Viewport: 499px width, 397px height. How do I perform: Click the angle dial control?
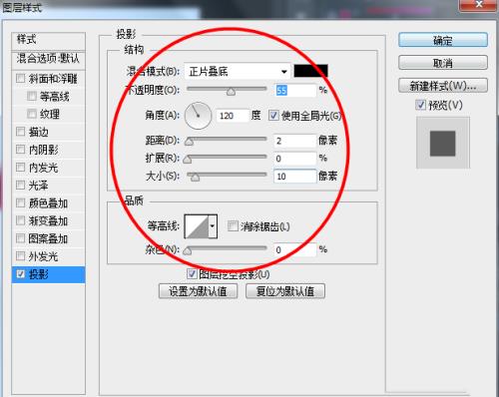tap(198, 116)
